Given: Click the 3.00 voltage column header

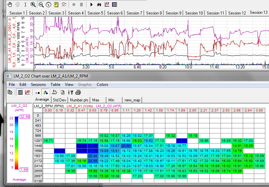Looking at the screenshot, I should tap(259, 111).
